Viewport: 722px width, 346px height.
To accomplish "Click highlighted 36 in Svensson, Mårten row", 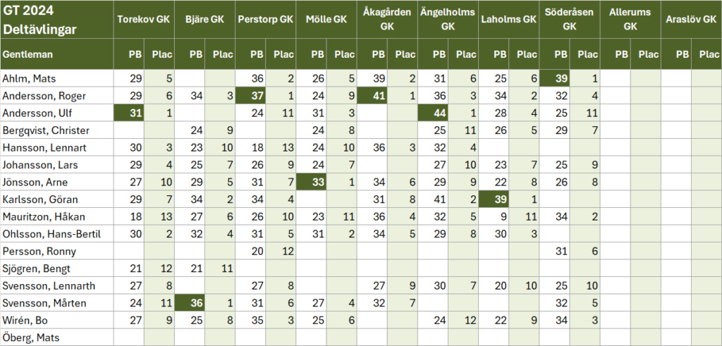I will 190,303.
